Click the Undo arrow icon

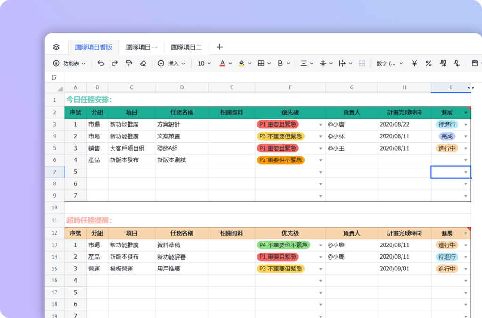[x=101, y=64]
